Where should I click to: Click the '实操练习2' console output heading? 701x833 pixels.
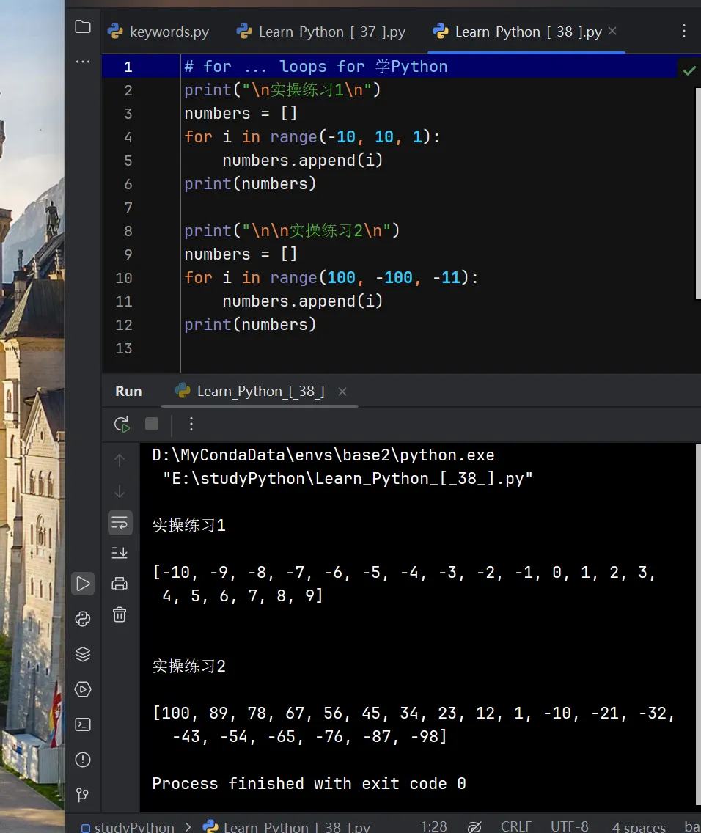coord(189,667)
